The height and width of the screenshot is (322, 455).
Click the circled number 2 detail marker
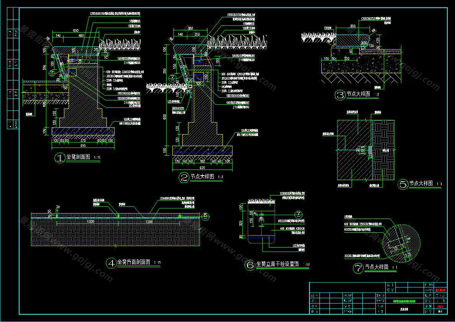[x=184, y=177]
